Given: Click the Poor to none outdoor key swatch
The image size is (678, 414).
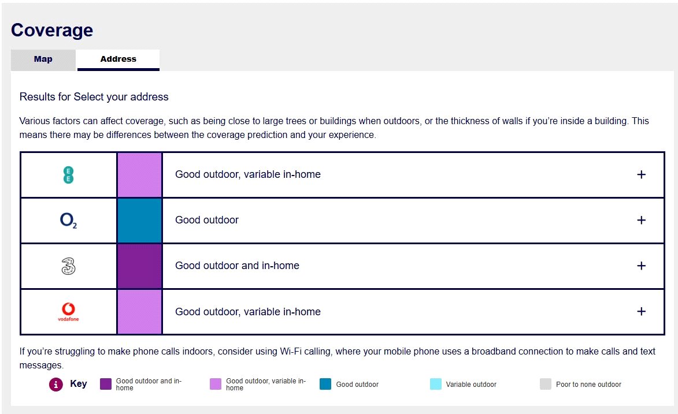Looking at the screenshot, I should 545,384.
